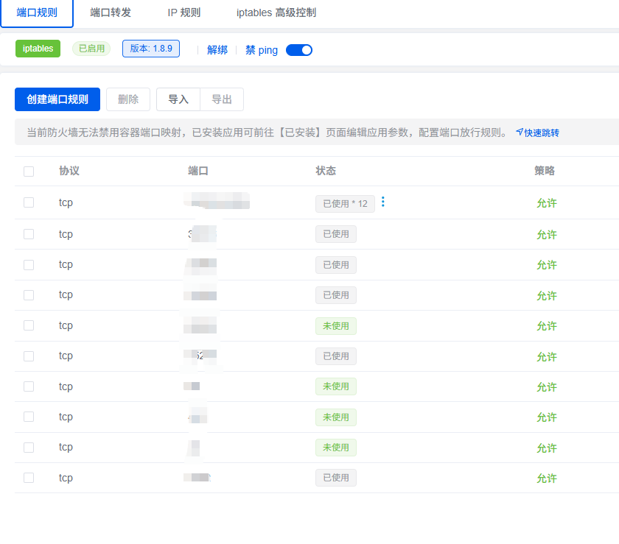Click the 已启用 status badge
The image size is (619, 544).
point(91,49)
